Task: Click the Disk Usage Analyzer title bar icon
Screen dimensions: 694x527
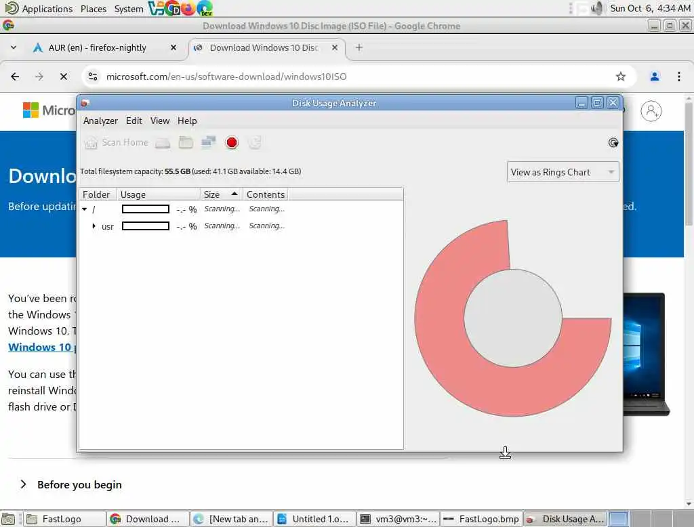Action: click(x=85, y=103)
